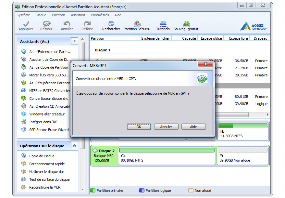The width and height of the screenshot is (285, 198).
Task: Collapse the Opérations sur le disque panel
Action: point(75,146)
